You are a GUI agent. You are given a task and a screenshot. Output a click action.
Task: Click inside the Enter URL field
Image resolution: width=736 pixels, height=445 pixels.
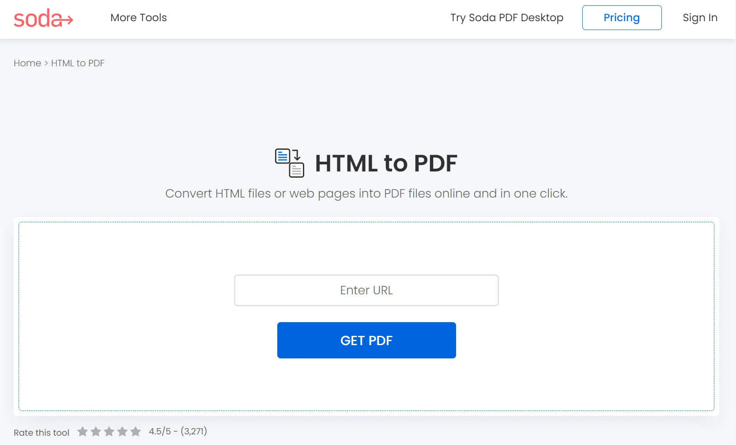(x=366, y=290)
